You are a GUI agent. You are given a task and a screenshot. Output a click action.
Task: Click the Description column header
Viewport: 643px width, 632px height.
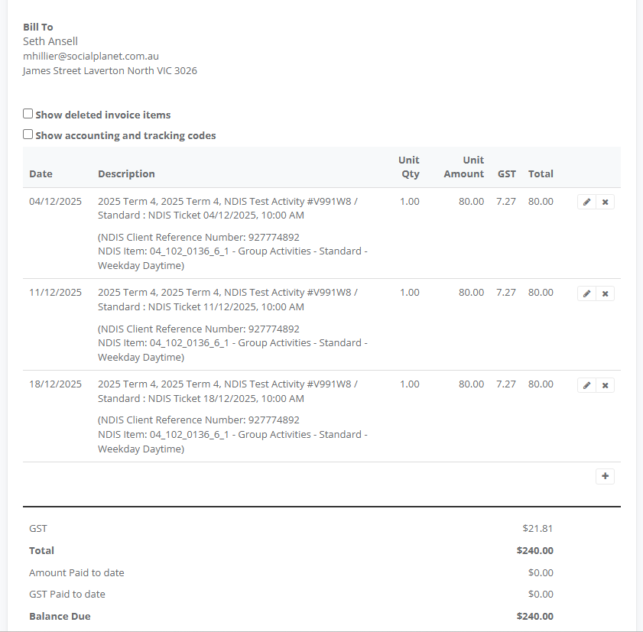(x=126, y=173)
